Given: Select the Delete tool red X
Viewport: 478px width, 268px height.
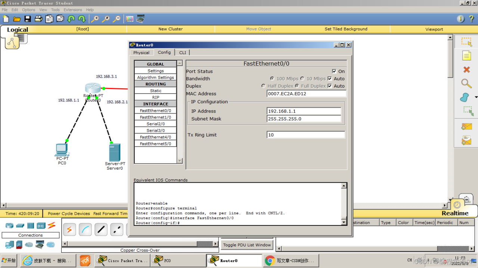Looking at the screenshot, I should coord(466,70).
